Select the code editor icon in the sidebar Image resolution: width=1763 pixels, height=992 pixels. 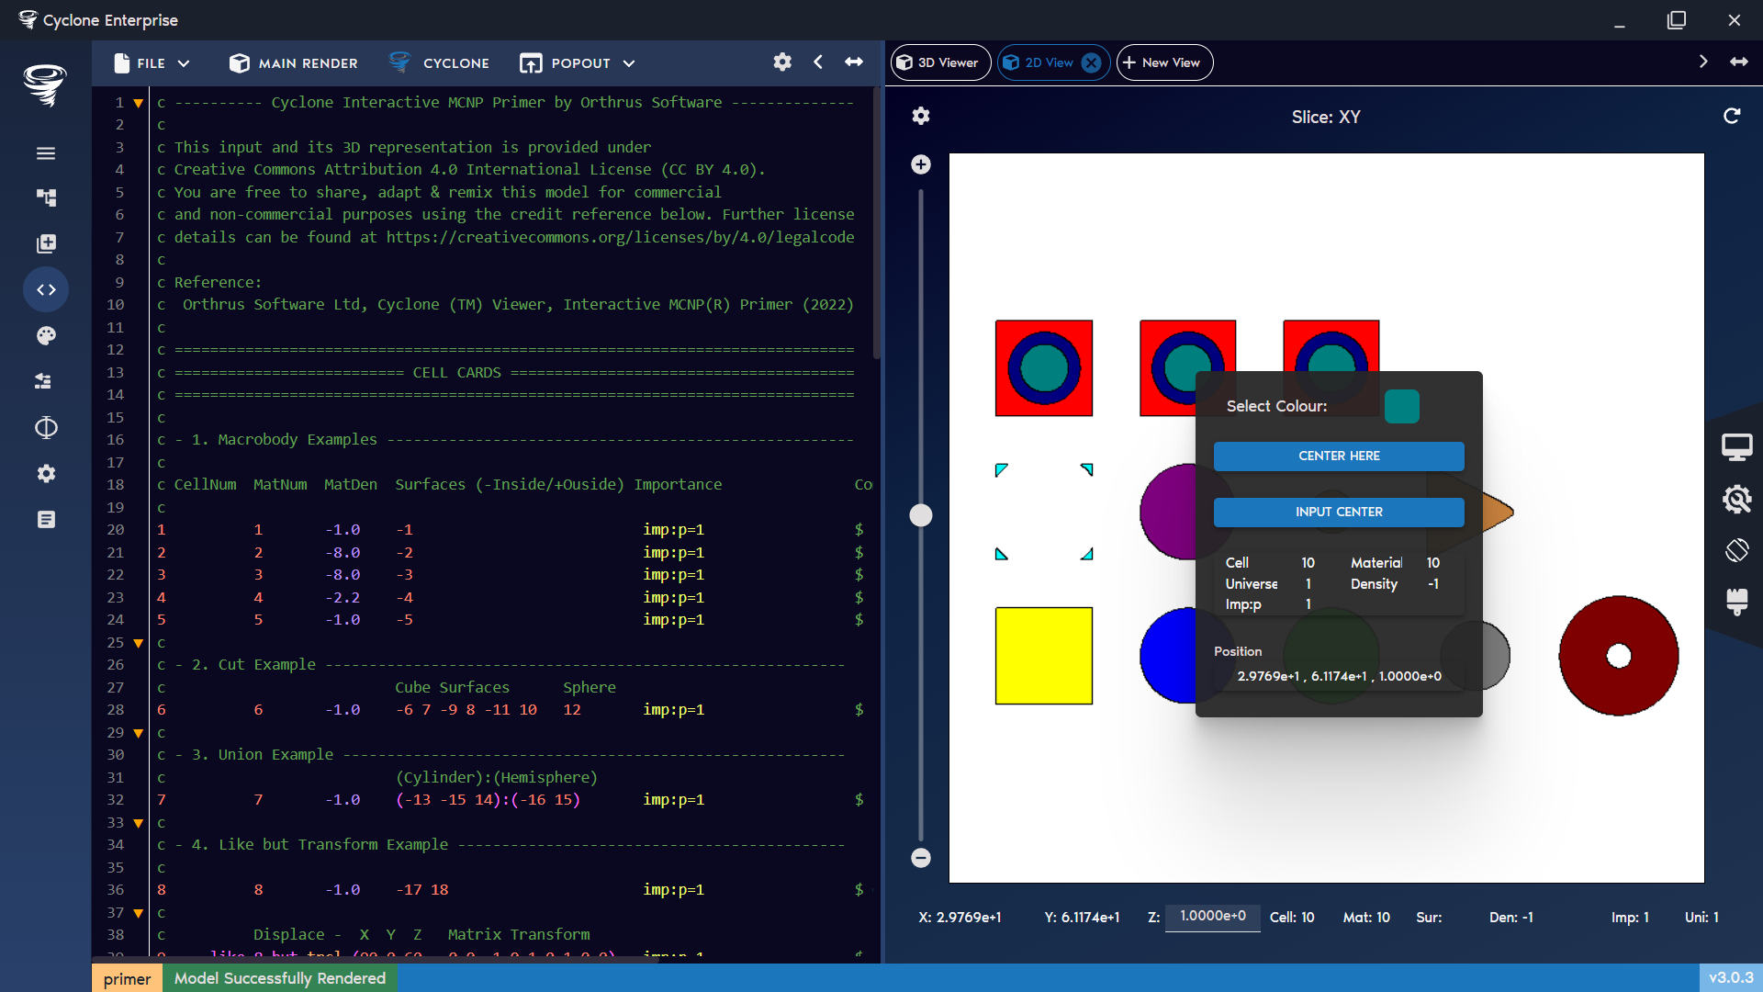pyautogui.click(x=46, y=289)
